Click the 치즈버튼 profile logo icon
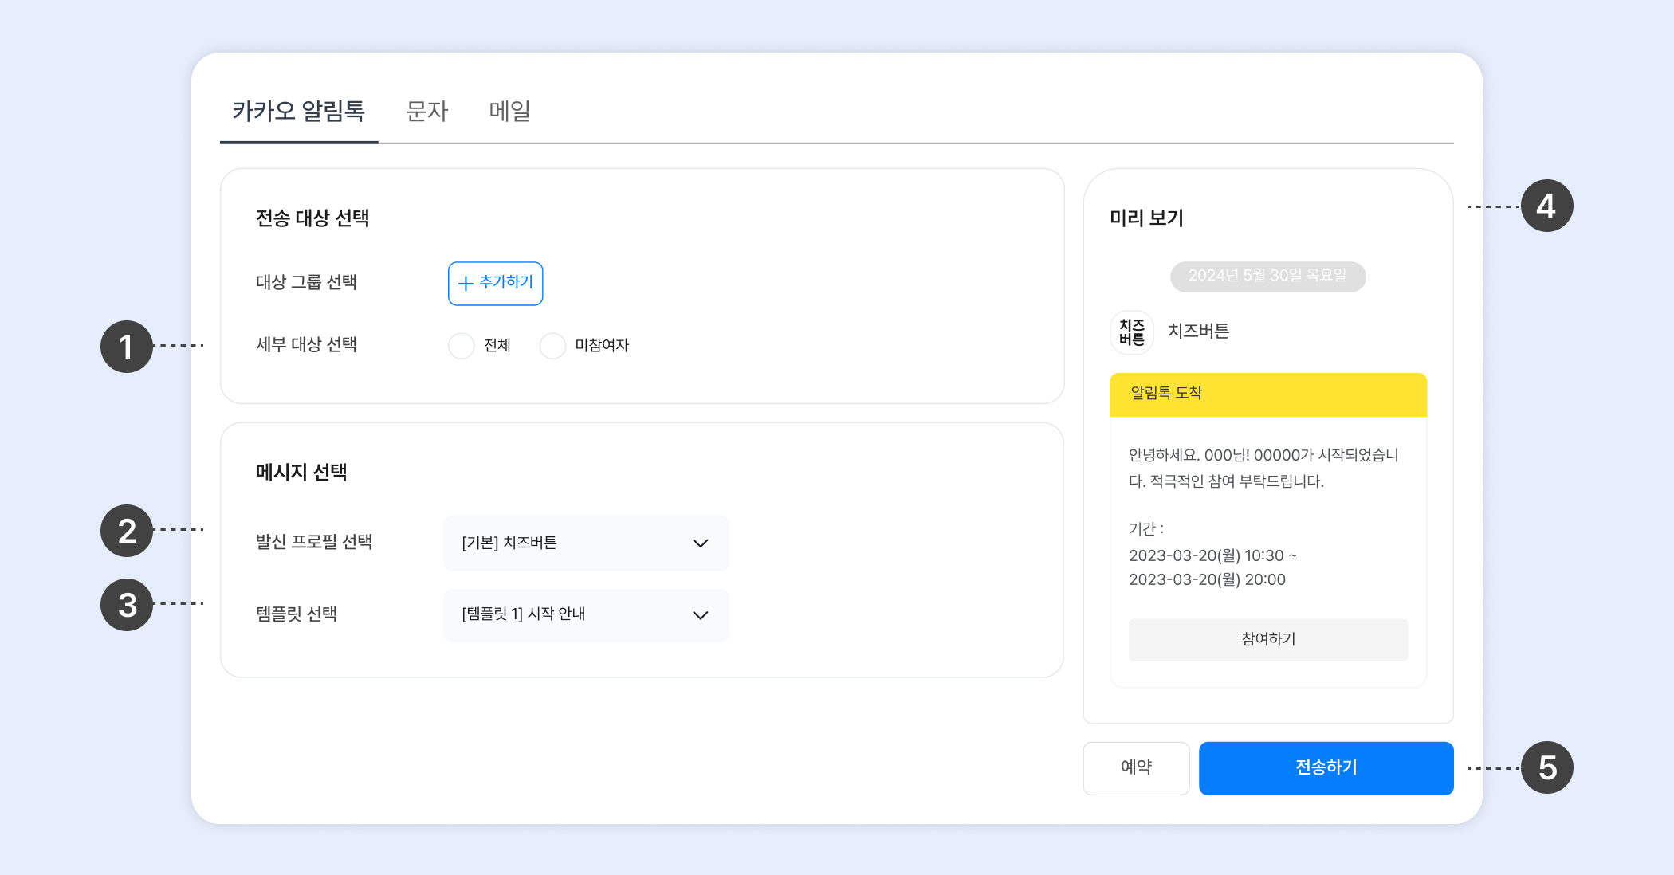This screenshot has width=1674, height=875. click(1131, 332)
